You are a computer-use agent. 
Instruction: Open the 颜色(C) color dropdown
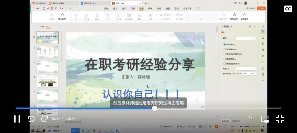click(246, 69)
